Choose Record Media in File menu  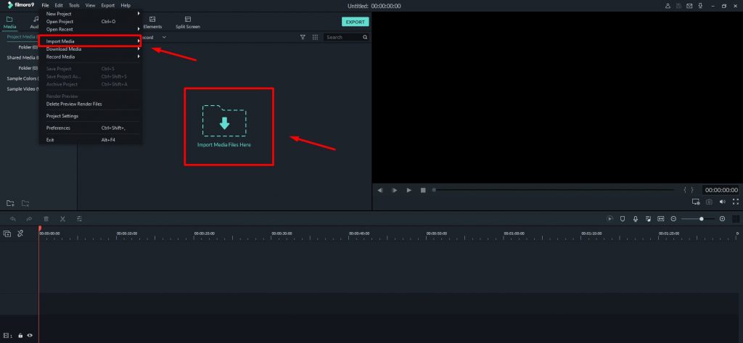(90, 57)
